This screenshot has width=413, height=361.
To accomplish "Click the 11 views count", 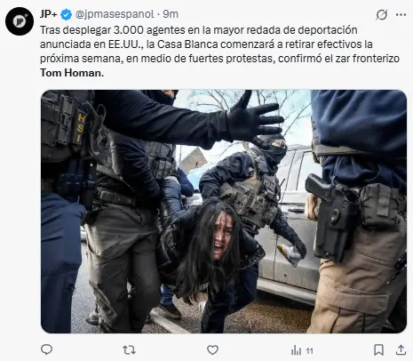I will click(309, 351).
